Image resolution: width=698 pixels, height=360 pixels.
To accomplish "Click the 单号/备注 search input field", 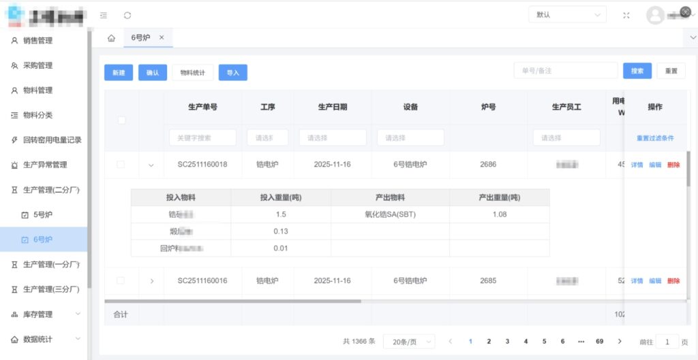I will pos(565,71).
